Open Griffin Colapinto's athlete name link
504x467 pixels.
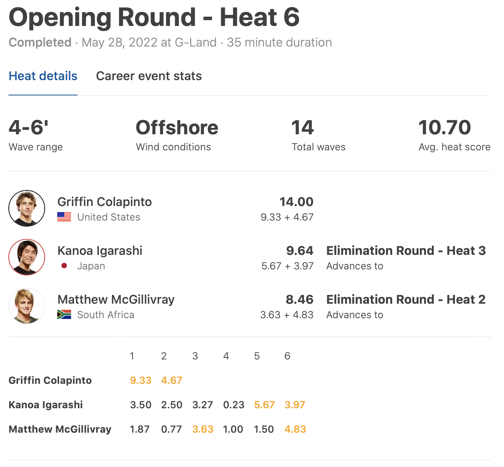click(x=105, y=202)
